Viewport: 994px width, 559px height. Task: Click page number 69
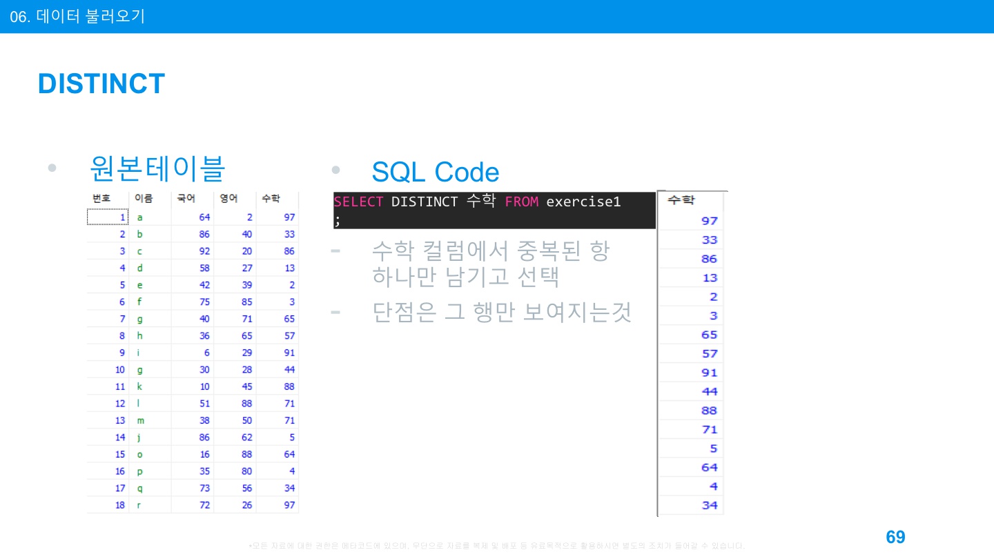[x=895, y=537]
